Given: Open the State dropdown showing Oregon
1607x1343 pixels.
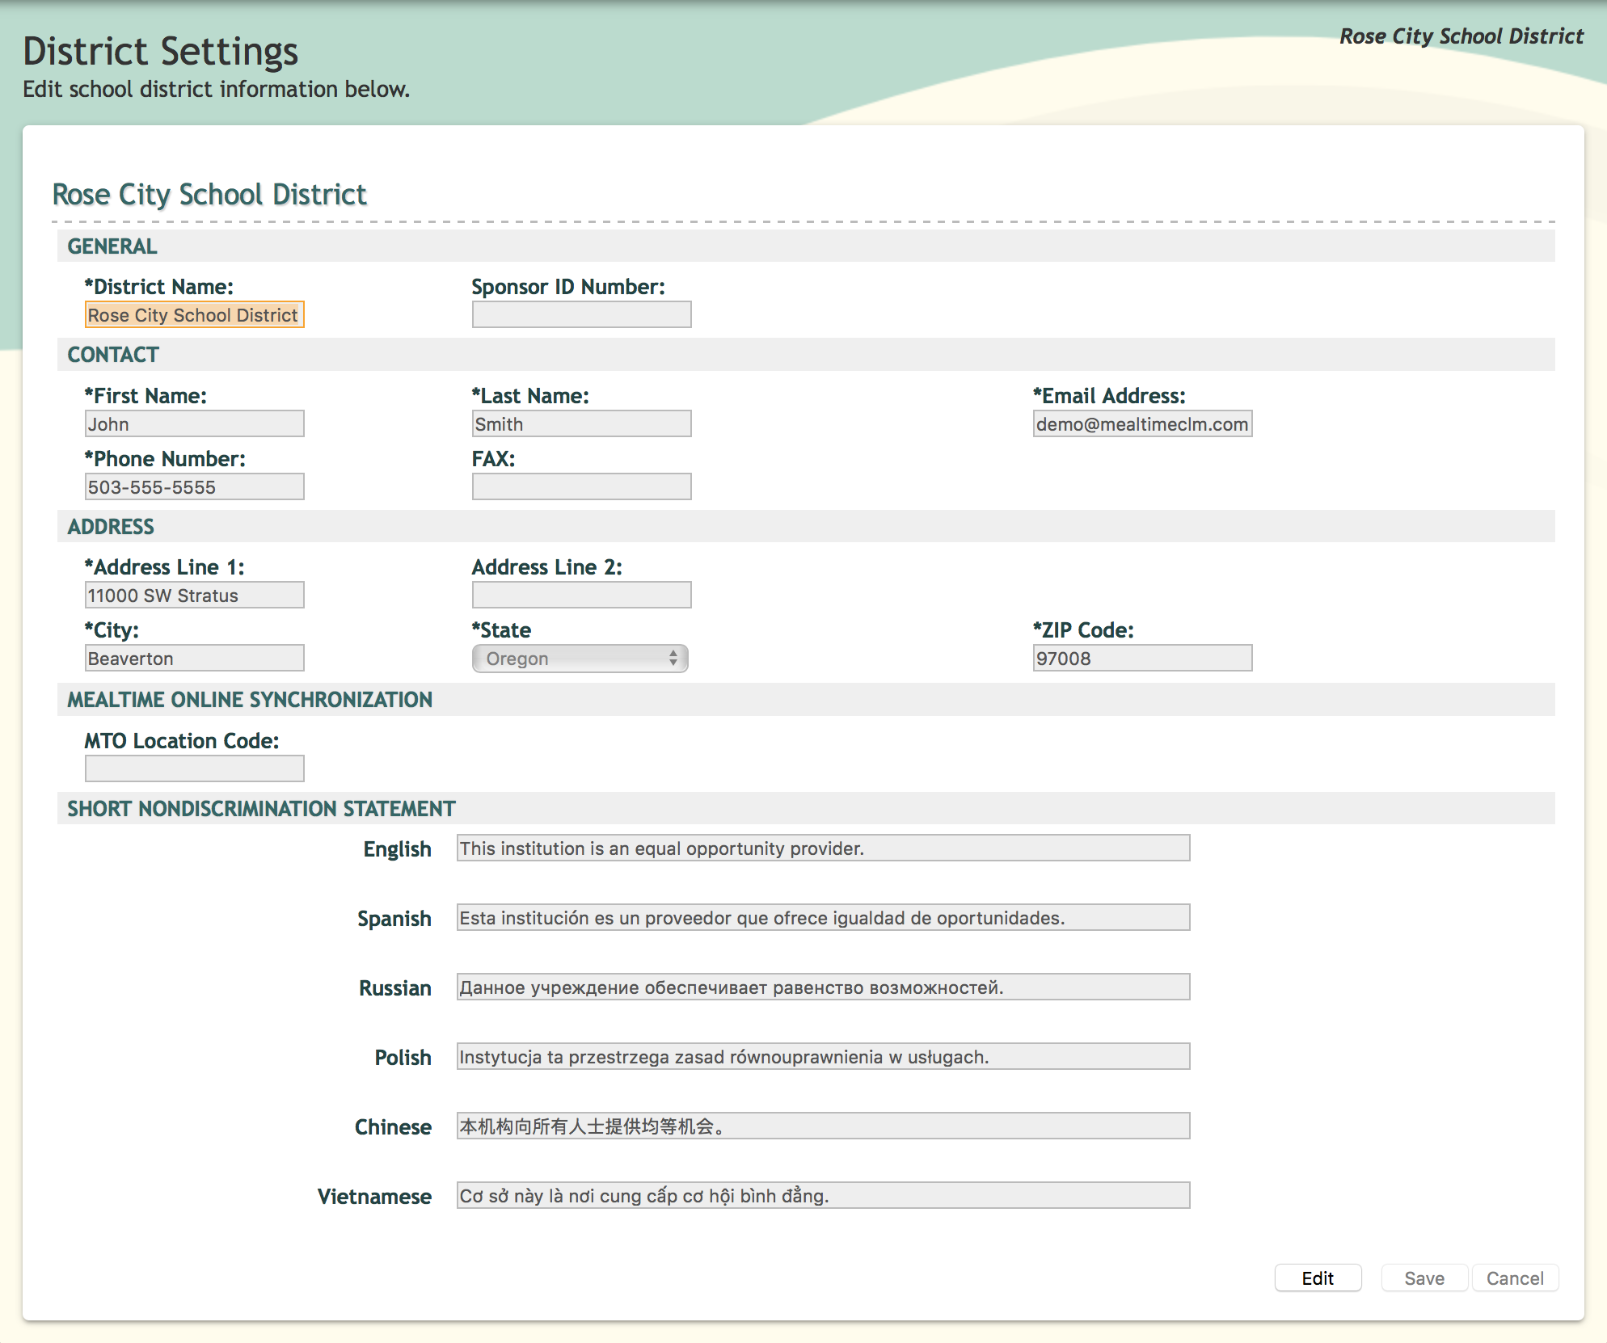Looking at the screenshot, I should [x=580, y=658].
